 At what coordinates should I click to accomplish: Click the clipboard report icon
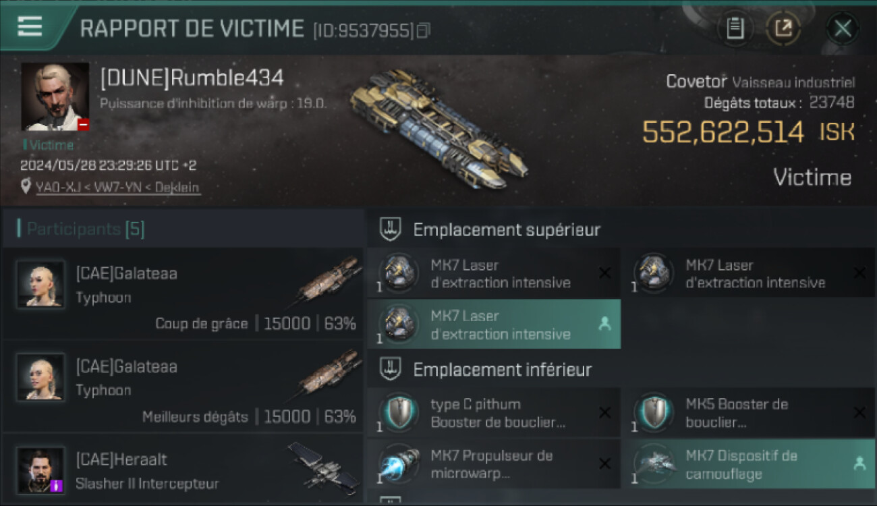point(735,28)
